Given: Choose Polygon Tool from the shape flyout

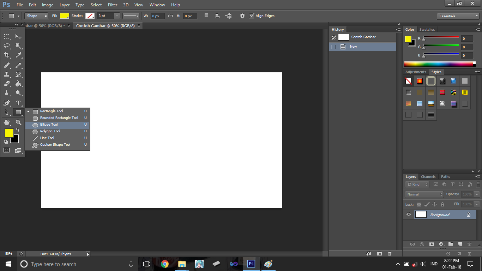Looking at the screenshot, I should click(50, 131).
